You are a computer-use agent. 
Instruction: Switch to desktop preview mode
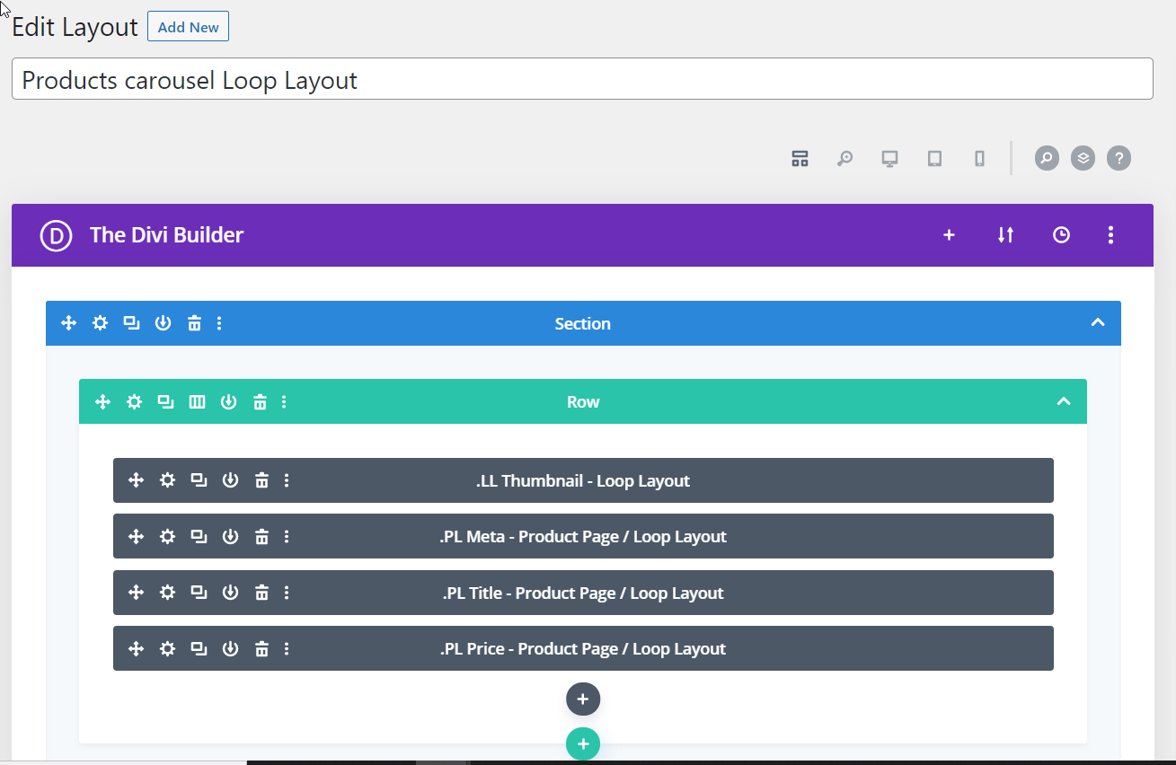(x=889, y=159)
